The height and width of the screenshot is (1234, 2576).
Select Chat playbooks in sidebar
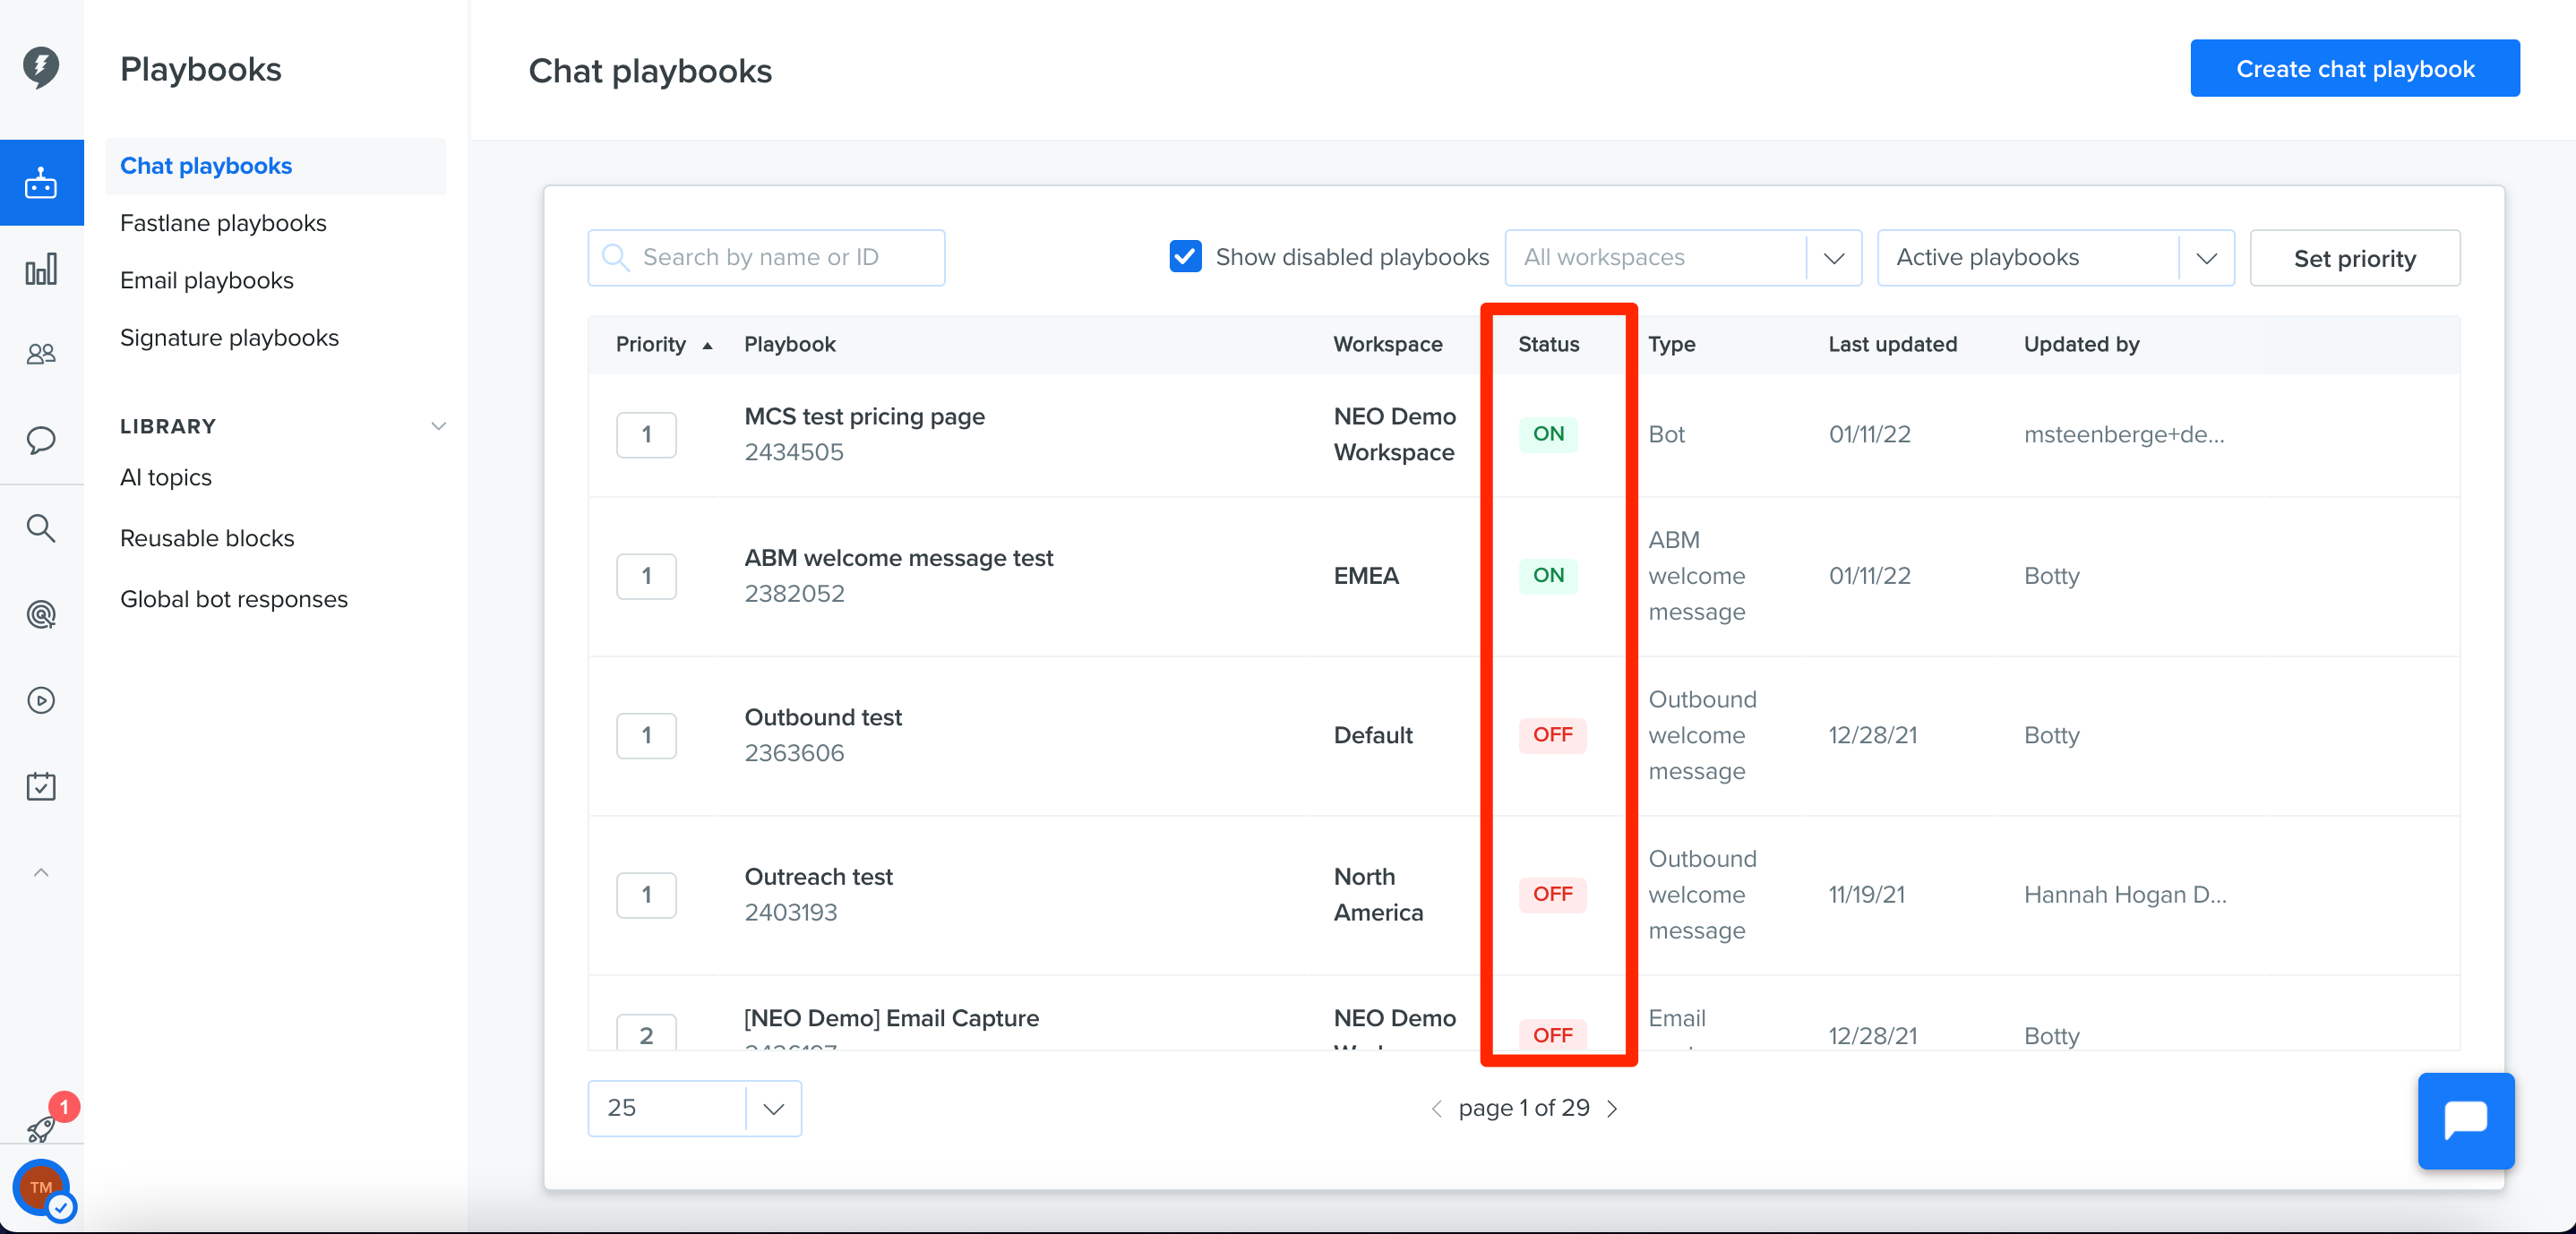(x=275, y=166)
